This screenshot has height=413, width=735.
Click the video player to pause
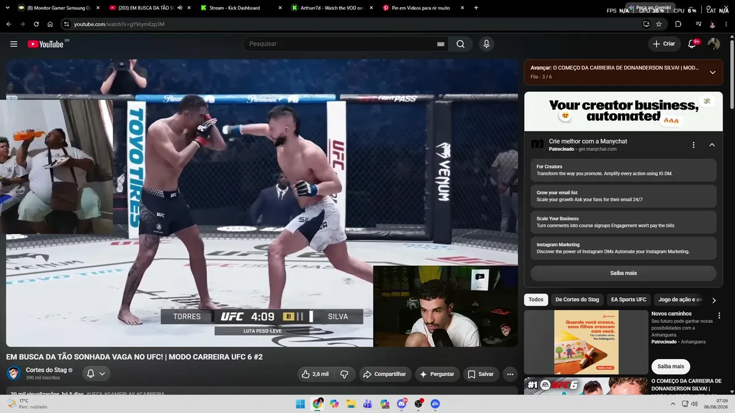[x=262, y=203]
